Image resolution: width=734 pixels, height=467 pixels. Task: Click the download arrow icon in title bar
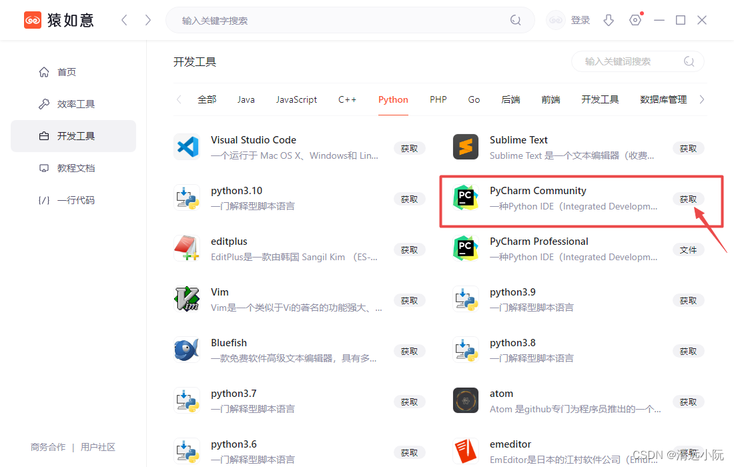tap(609, 20)
